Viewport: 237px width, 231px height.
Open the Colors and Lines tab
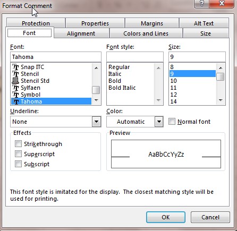pyautogui.click(x=146, y=33)
